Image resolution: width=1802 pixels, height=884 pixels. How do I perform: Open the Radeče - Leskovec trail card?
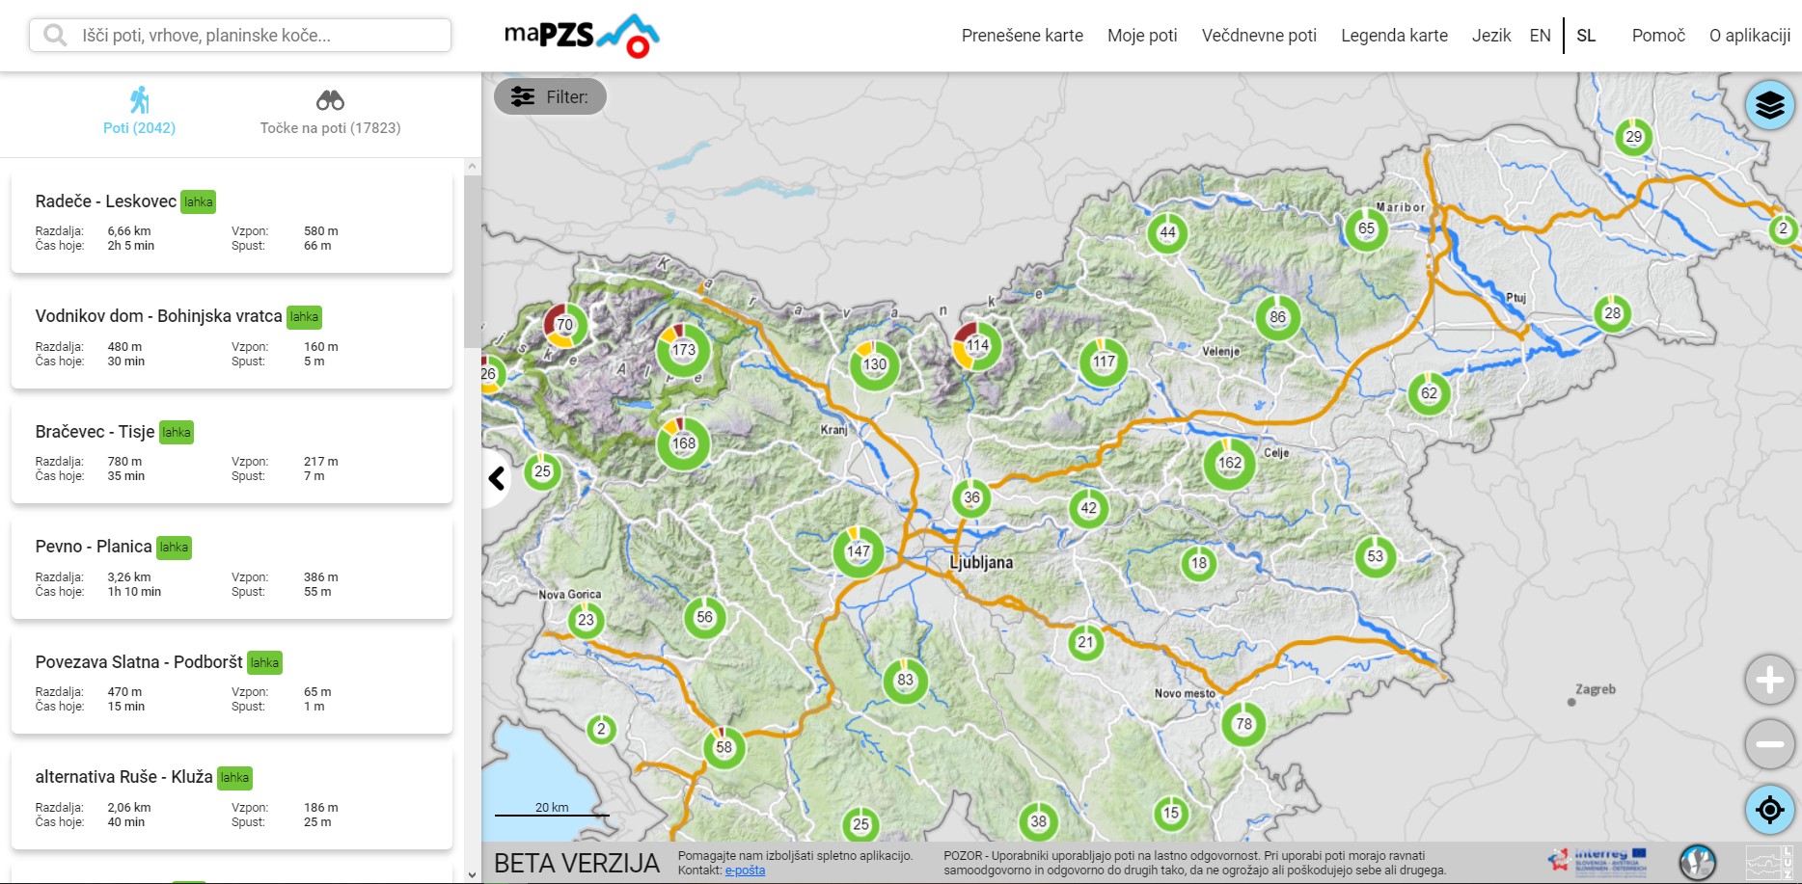(232, 223)
